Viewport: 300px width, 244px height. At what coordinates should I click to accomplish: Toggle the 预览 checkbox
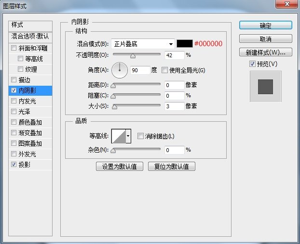[252, 64]
